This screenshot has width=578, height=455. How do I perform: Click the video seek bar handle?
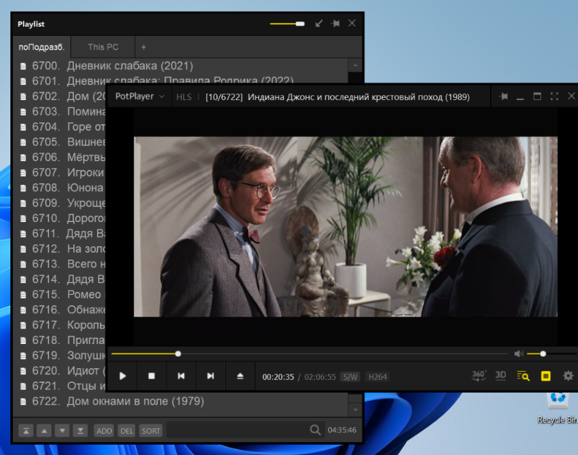pyautogui.click(x=178, y=354)
